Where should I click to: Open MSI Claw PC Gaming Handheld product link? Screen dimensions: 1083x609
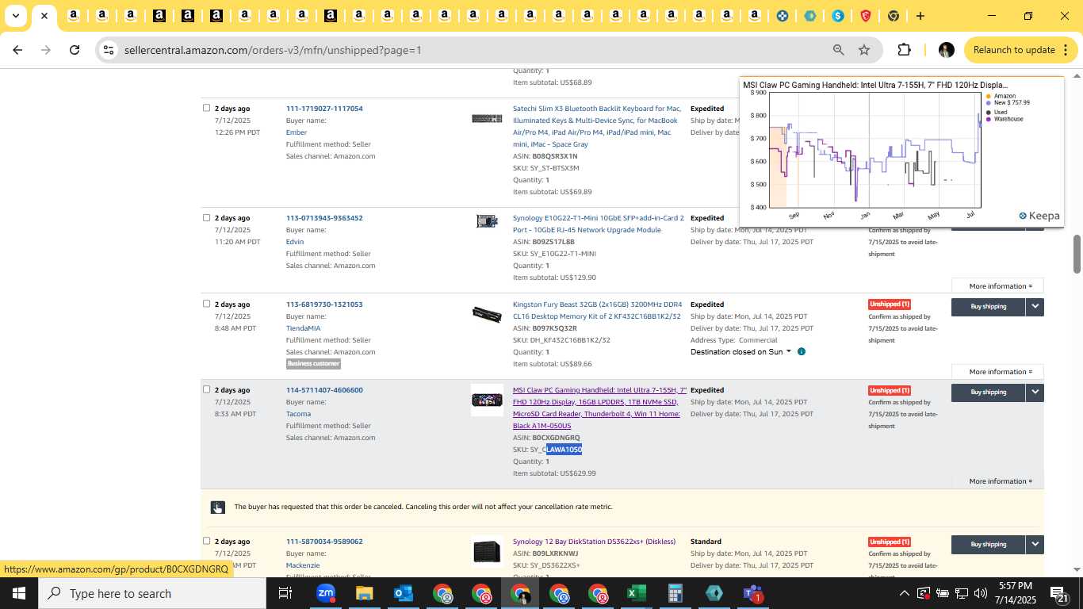coord(599,408)
